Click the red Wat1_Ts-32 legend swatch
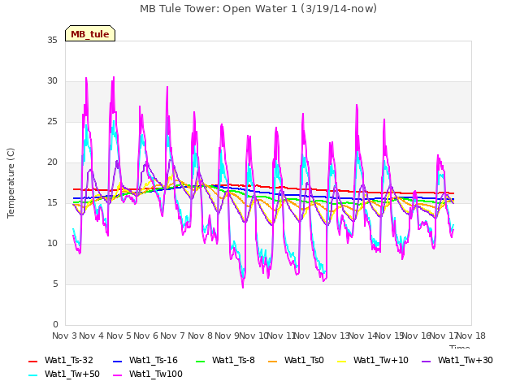520x390 pixels. pos(33,361)
